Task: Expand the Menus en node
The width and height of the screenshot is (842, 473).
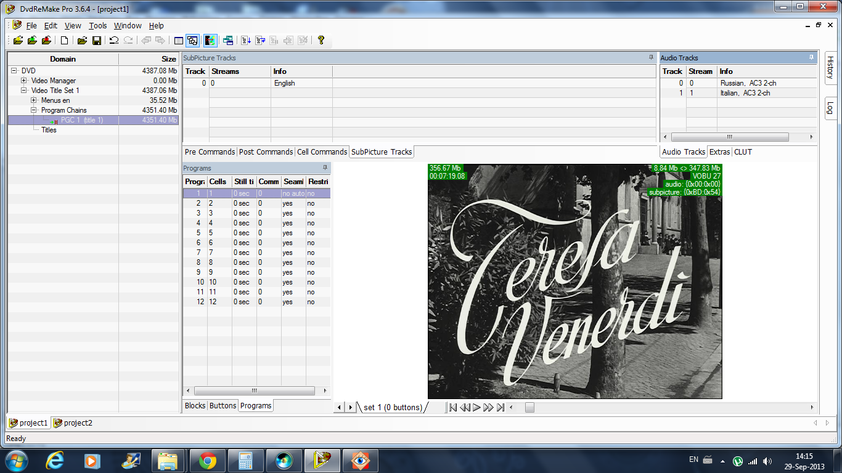Action: [34, 100]
